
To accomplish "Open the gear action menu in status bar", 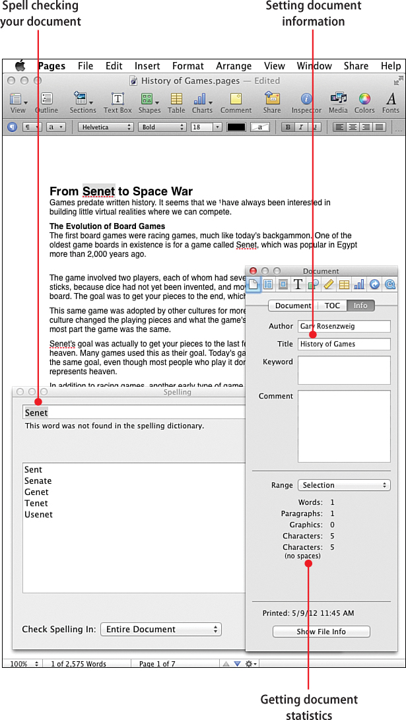I will click(x=250, y=663).
